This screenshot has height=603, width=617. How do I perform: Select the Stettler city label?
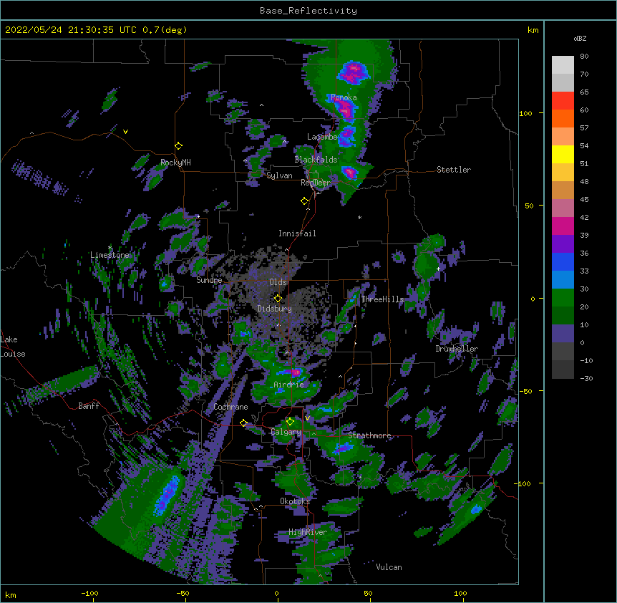click(x=454, y=170)
